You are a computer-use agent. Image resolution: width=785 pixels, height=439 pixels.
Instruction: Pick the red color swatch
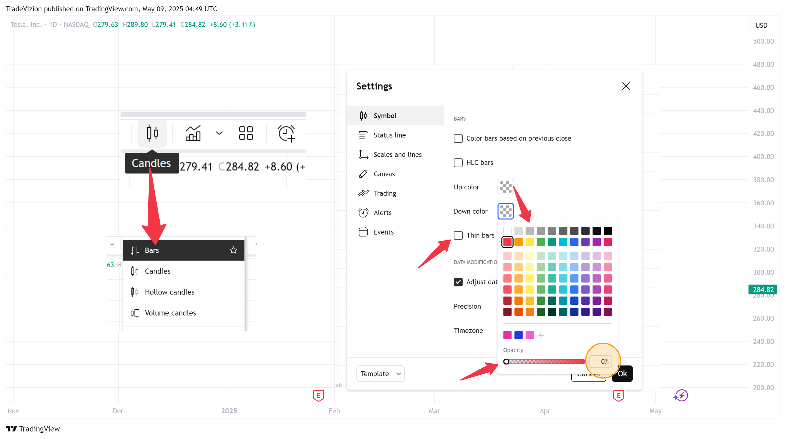pyautogui.click(x=507, y=242)
